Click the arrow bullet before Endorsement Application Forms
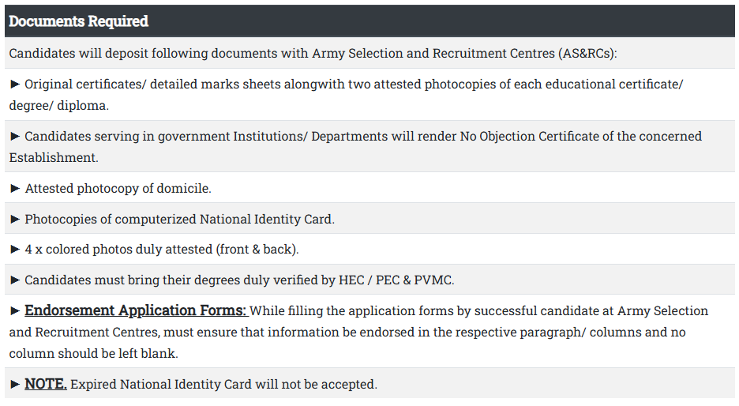 pos(15,310)
